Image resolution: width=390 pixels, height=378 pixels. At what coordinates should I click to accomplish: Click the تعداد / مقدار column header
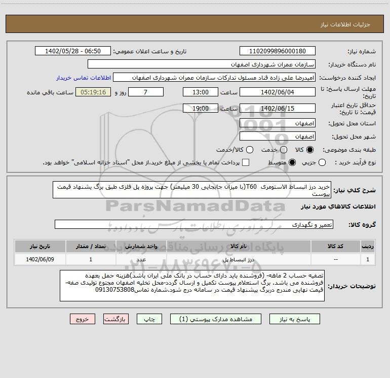click(91, 247)
